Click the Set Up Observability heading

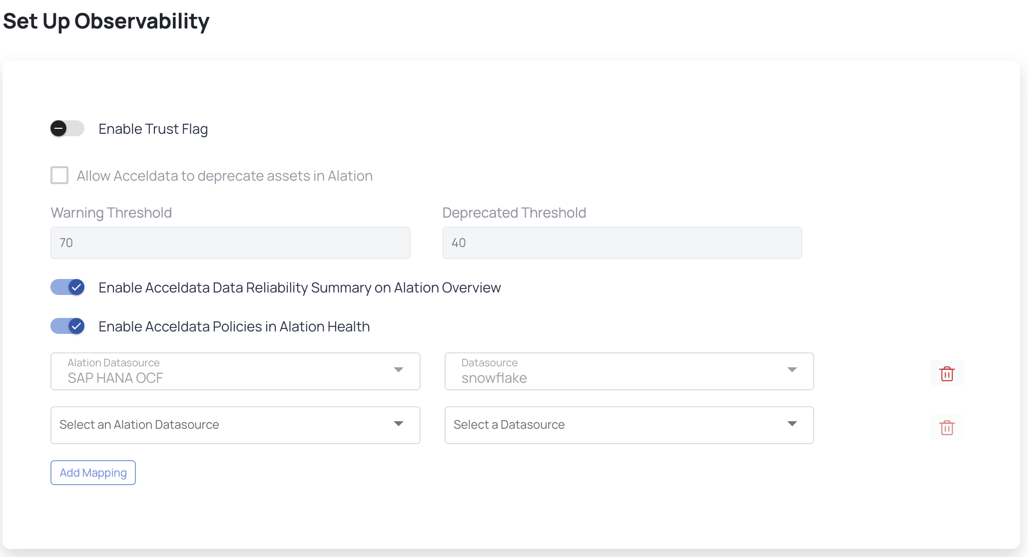point(106,21)
